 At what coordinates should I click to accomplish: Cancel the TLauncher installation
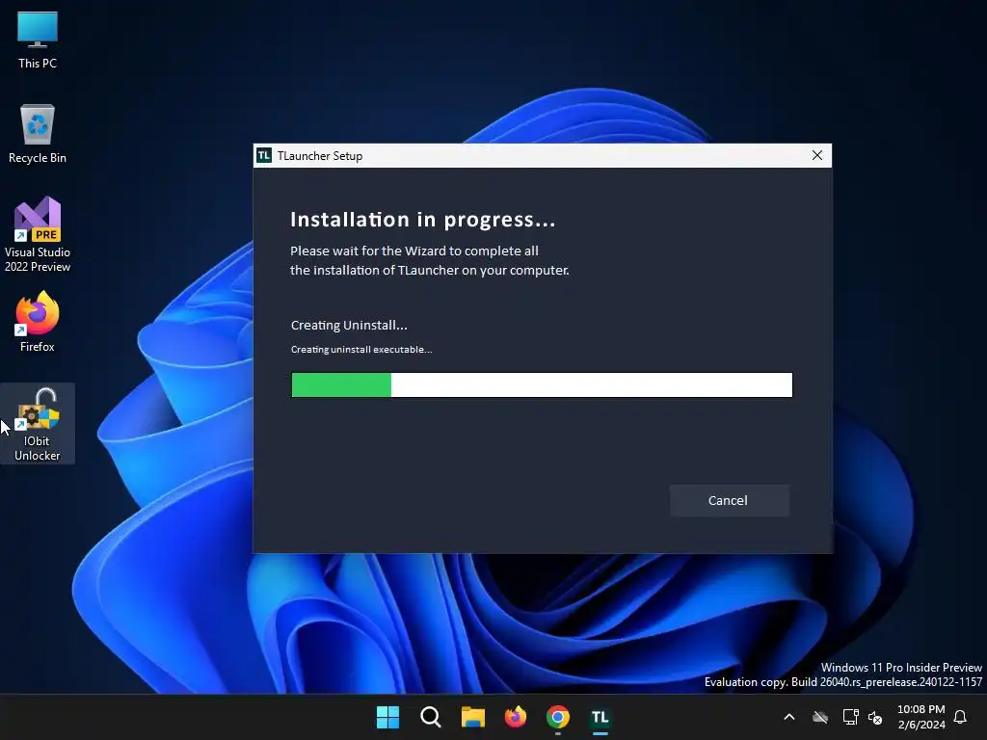pyautogui.click(x=729, y=500)
